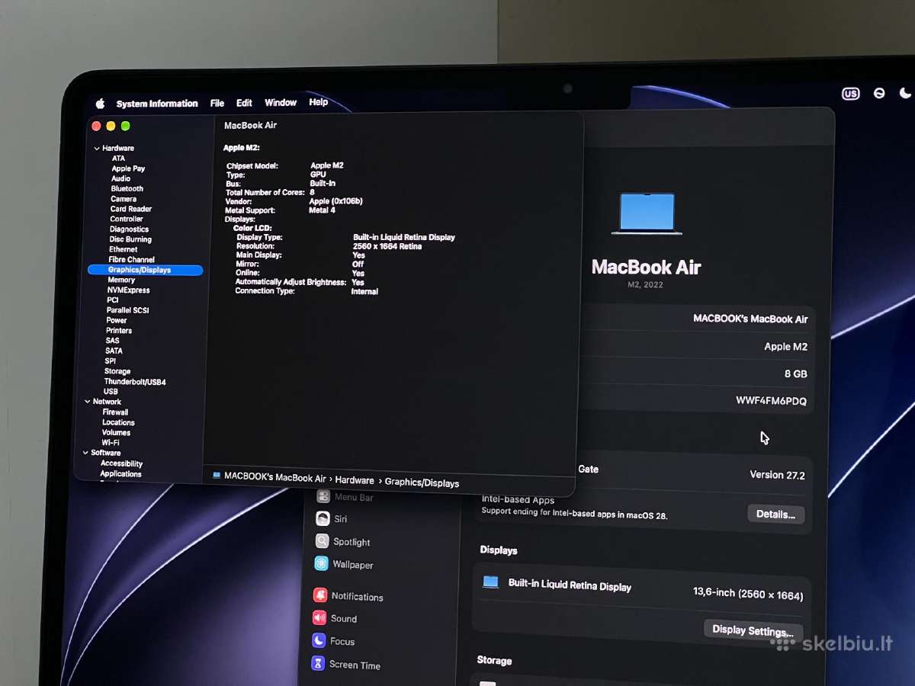
Task: Select PCI in the Hardware list
Action: click(112, 300)
